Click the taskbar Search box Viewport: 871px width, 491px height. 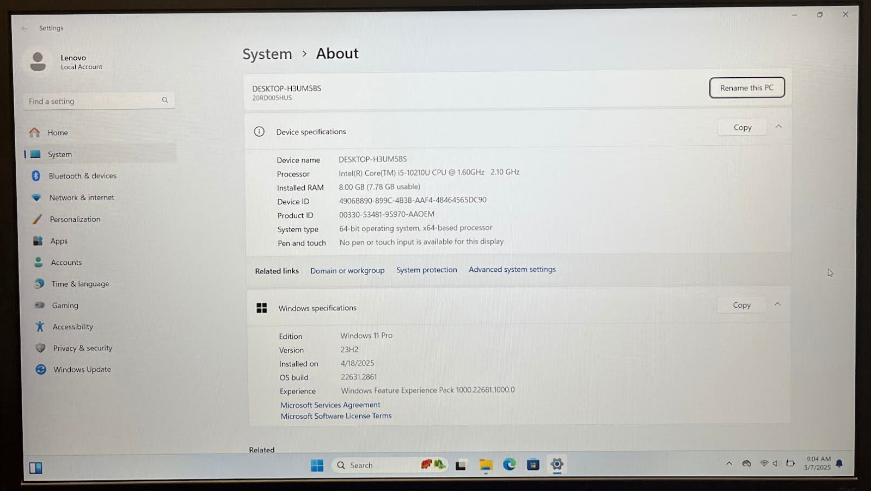coord(390,465)
